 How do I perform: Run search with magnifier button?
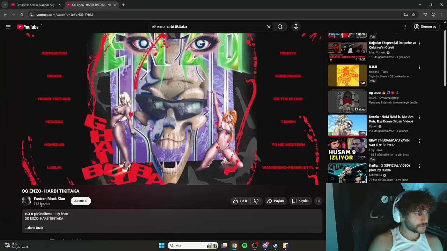tap(280, 27)
